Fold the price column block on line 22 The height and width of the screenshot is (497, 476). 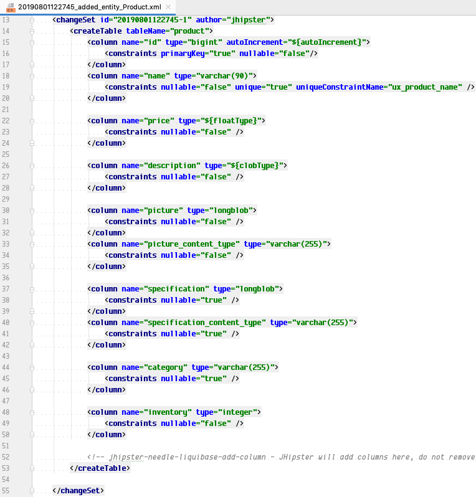coord(32,121)
